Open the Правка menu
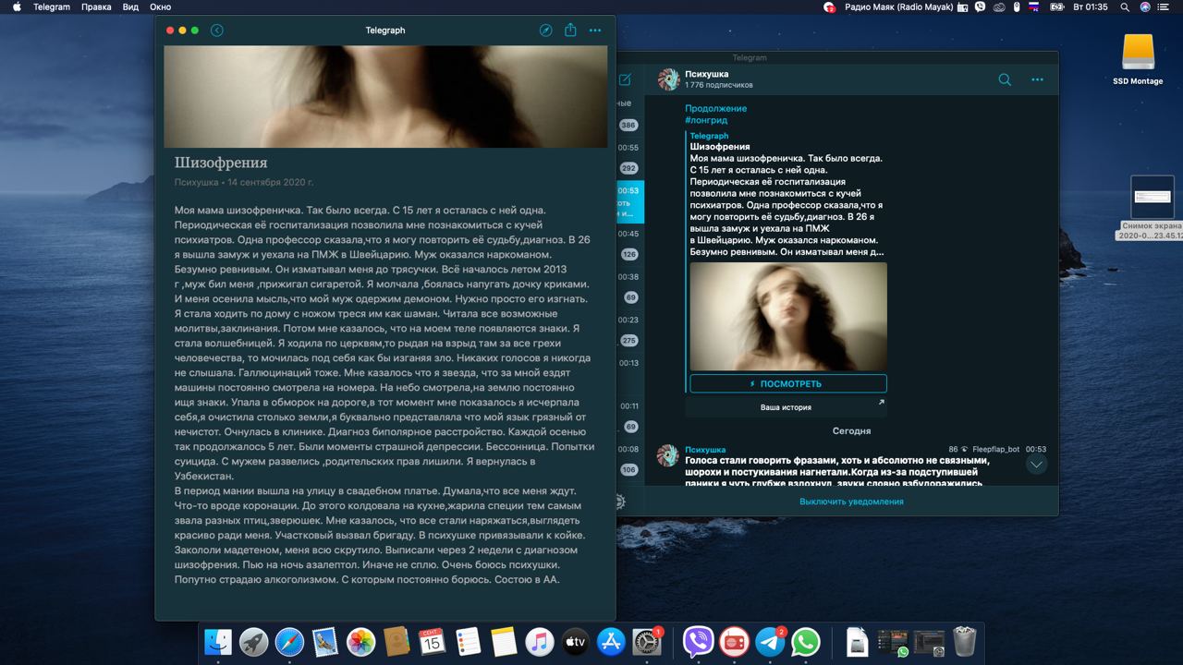Viewport: 1183px width, 665px height. pos(96,6)
